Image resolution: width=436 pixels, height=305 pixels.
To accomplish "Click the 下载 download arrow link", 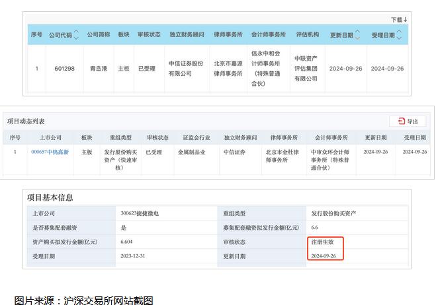I will [398, 20].
